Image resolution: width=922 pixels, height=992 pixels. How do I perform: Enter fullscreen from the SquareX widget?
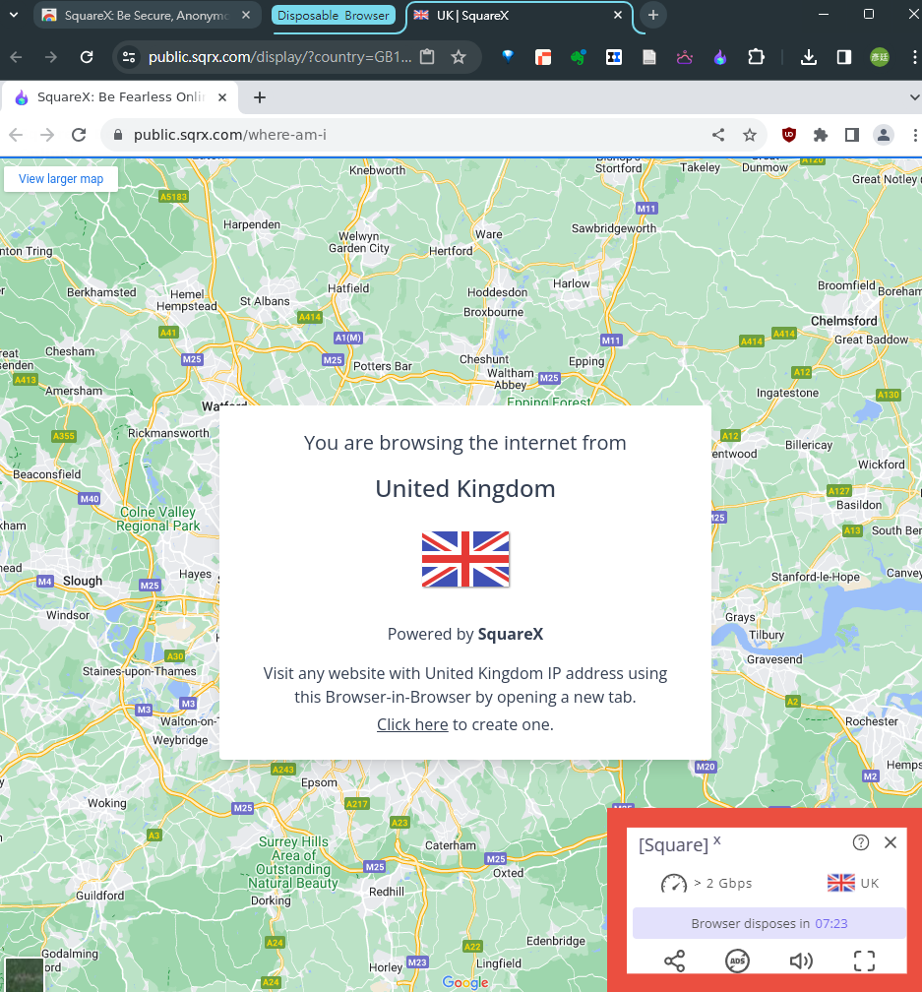864,961
